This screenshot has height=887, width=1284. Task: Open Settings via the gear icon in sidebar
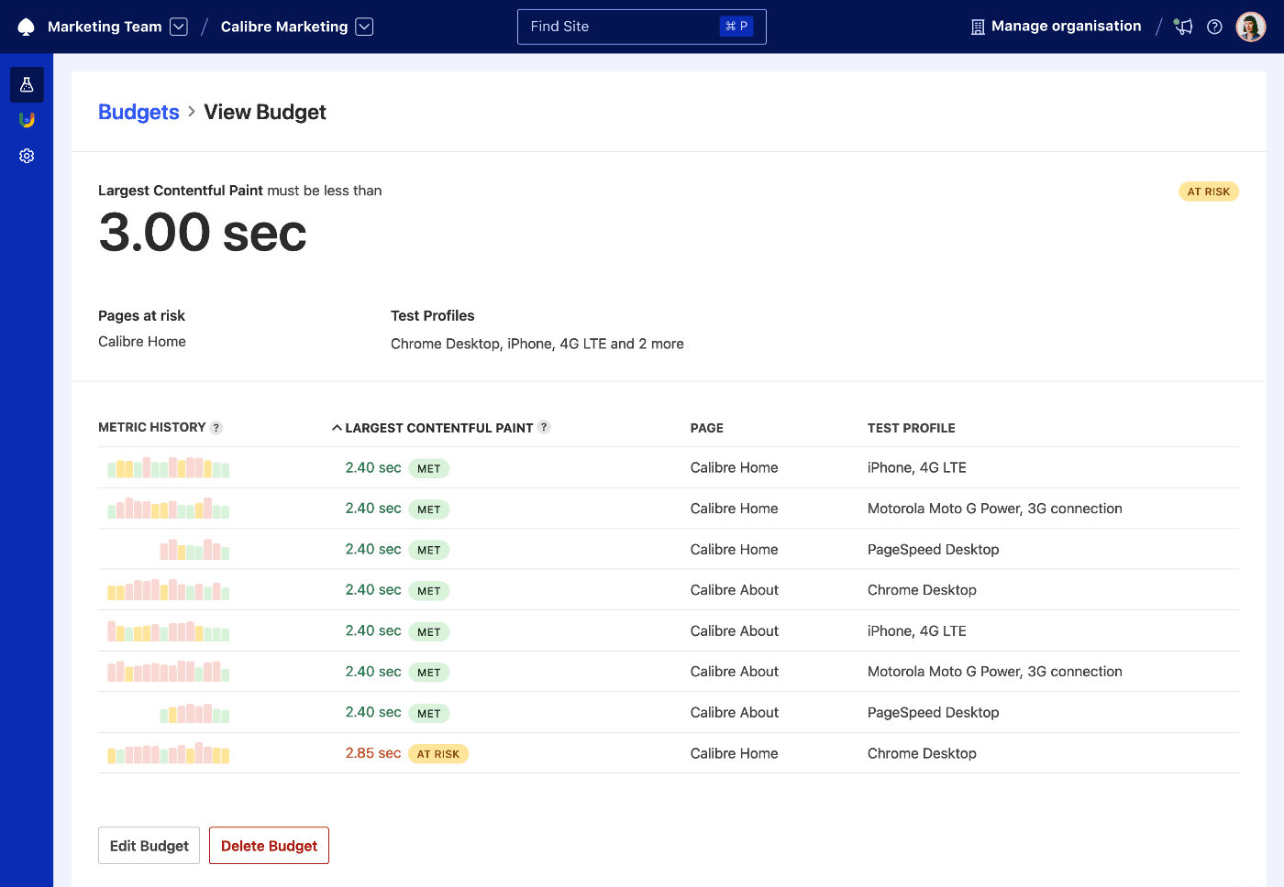pyautogui.click(x=26, y=156)
